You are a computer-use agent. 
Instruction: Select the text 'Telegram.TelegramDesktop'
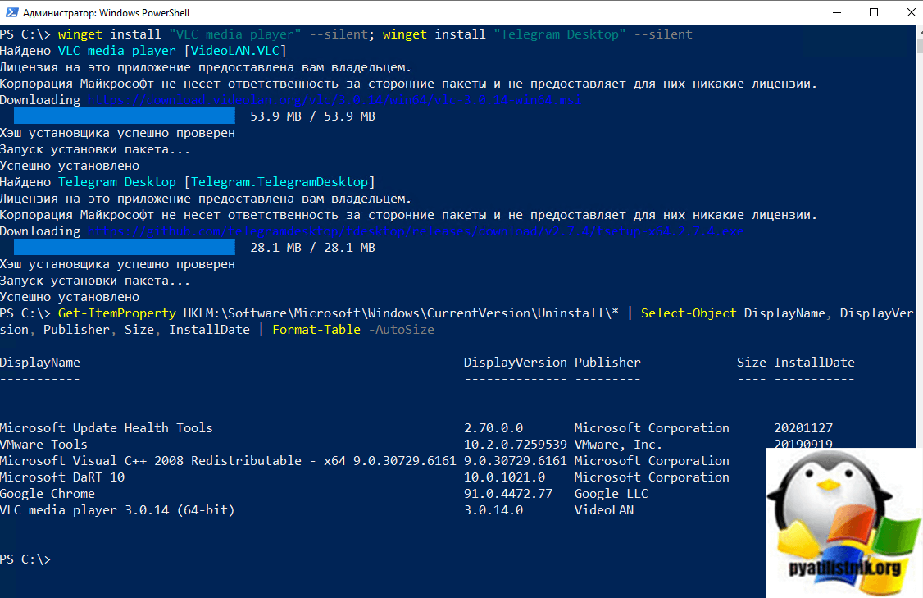tap(279, 182)
